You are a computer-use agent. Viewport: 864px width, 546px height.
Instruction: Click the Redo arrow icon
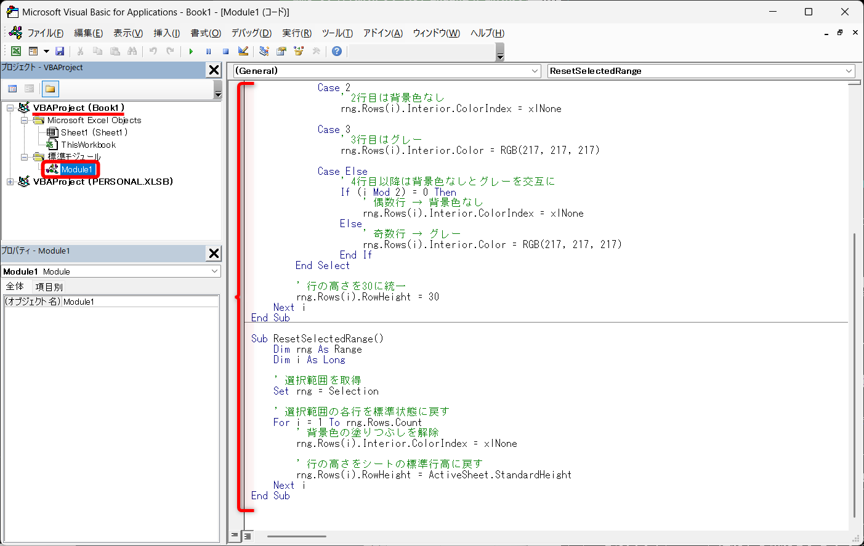pyautogui.click(x=170, y=51)
